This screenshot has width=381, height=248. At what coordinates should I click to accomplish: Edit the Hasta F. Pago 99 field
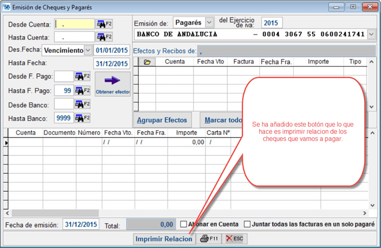(x=64, y=91)
